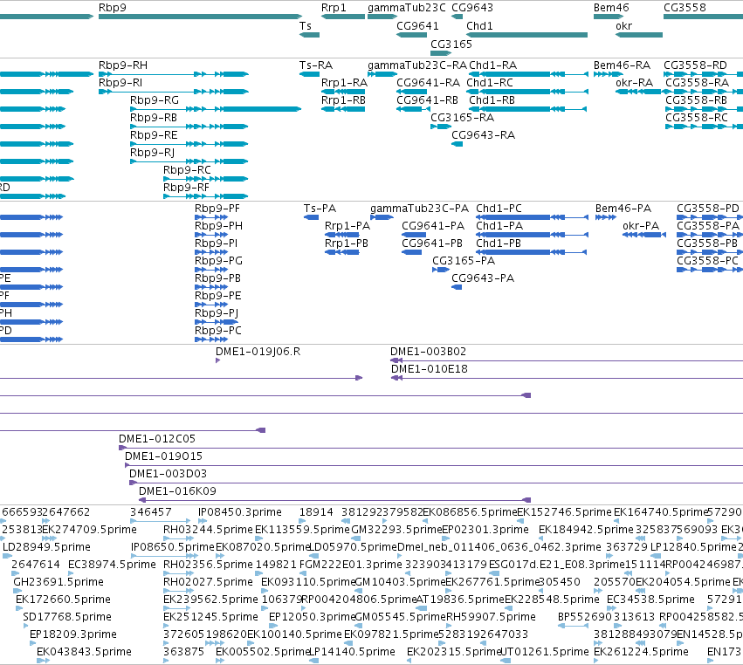This screenshot has height=665, width=743.
Task: Open the EK261224.5prime EST label
Action: point(641,652)
